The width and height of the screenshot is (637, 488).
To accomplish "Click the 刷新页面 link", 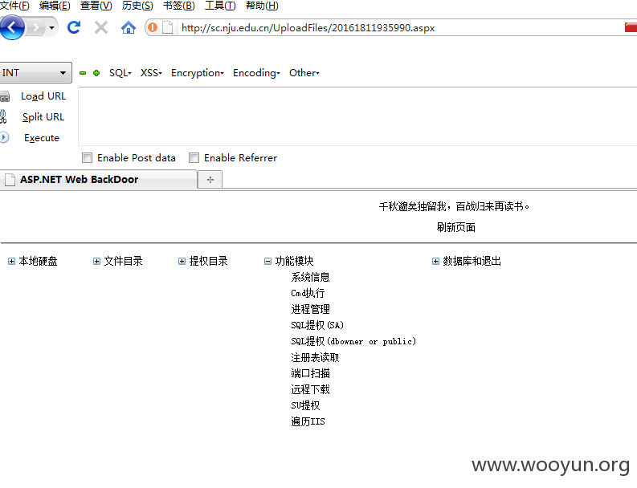I will (455, 227).
